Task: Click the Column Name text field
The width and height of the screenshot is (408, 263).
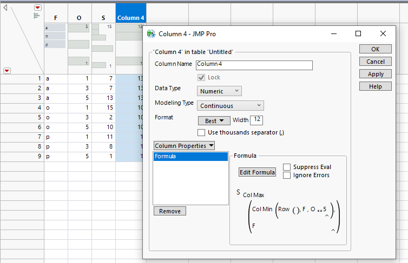Action: (x=254, y=65)
